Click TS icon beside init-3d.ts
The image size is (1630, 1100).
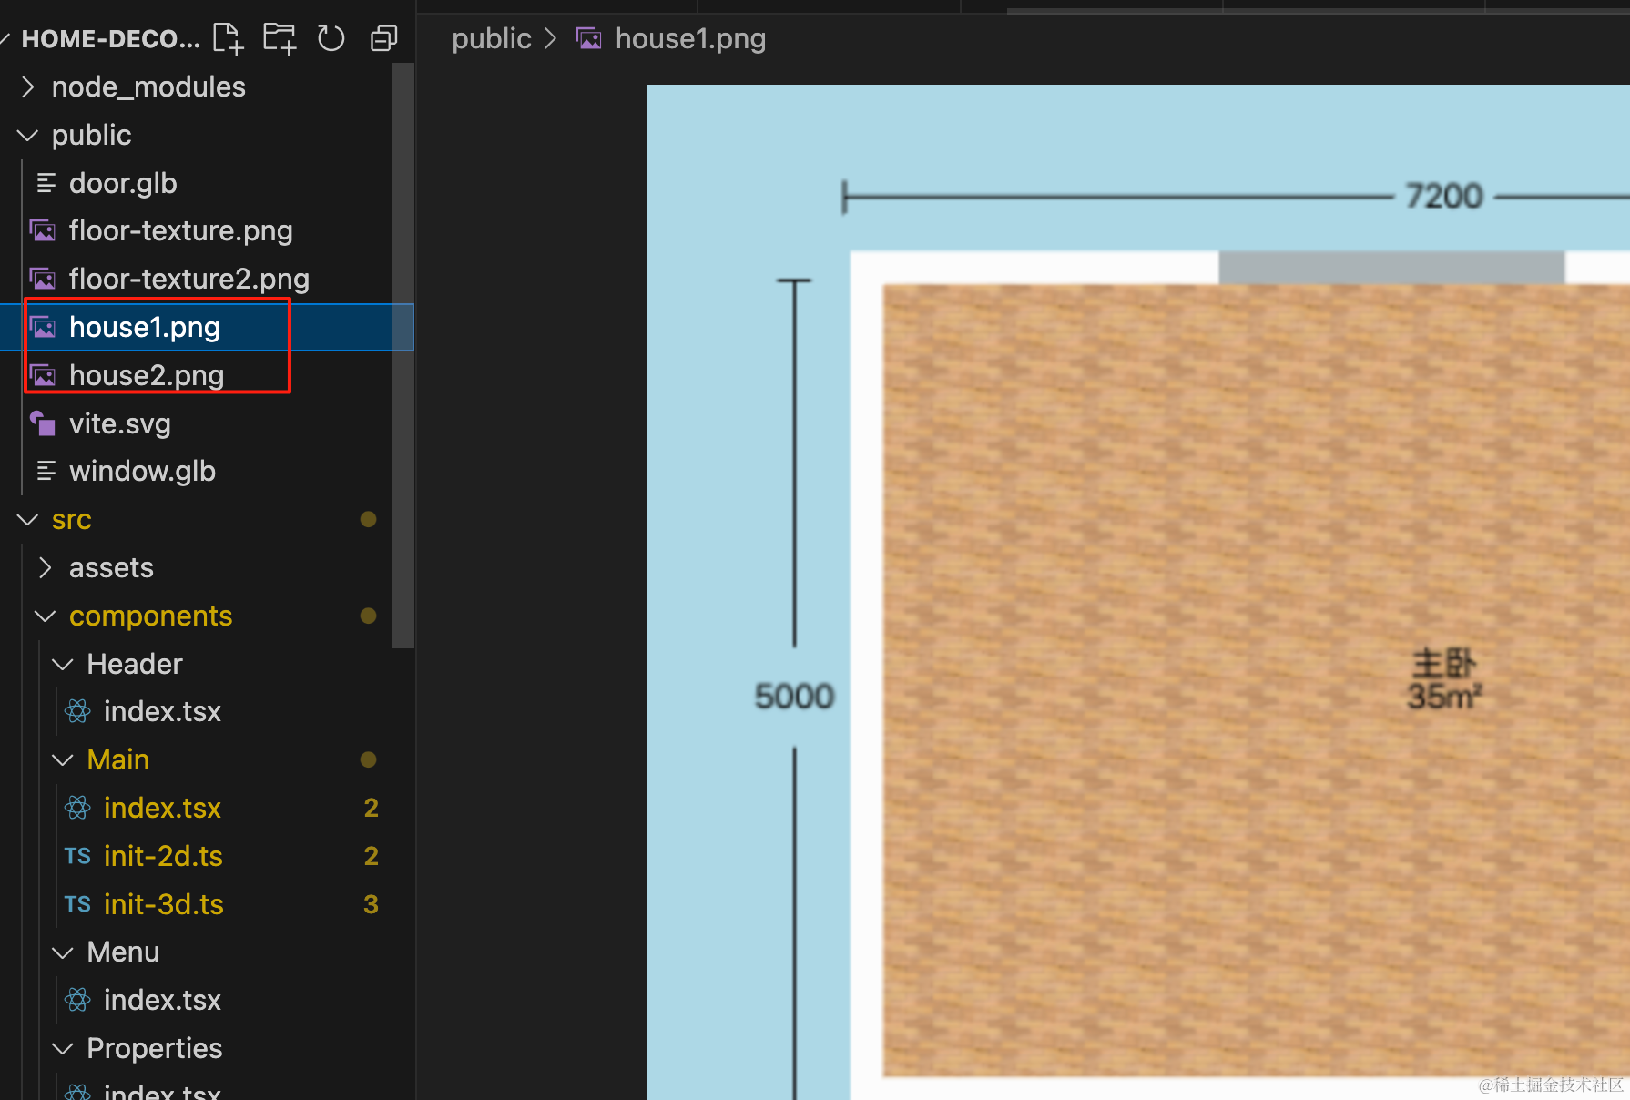coord(77,904)
